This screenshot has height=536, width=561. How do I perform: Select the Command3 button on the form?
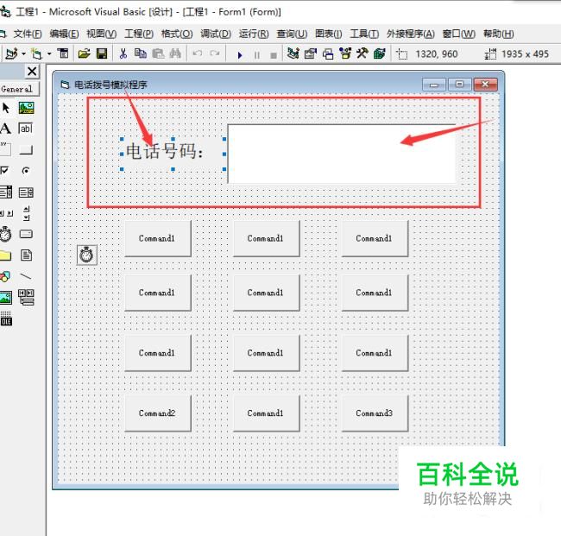375,413
